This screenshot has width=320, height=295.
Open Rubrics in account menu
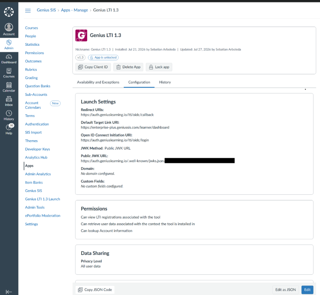point(31,70)
